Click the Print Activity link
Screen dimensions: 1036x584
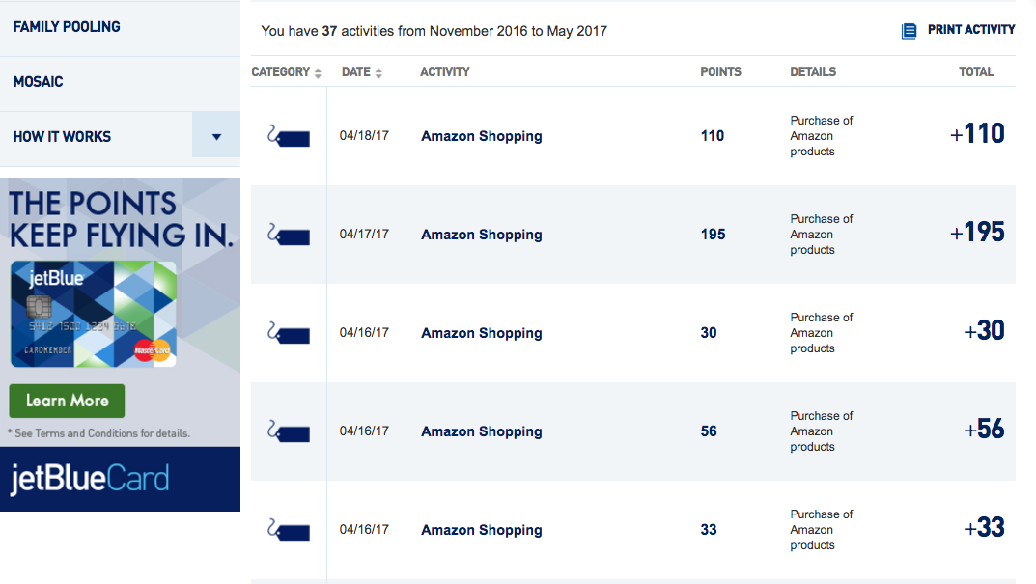[x=970, y=30]
